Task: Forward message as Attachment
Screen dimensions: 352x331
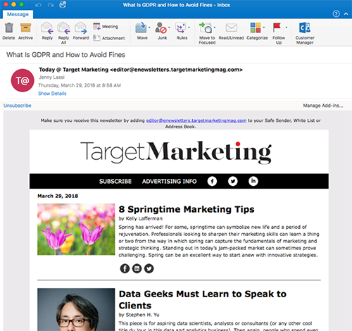Action: pyautogui.click(x=108, y=38)
